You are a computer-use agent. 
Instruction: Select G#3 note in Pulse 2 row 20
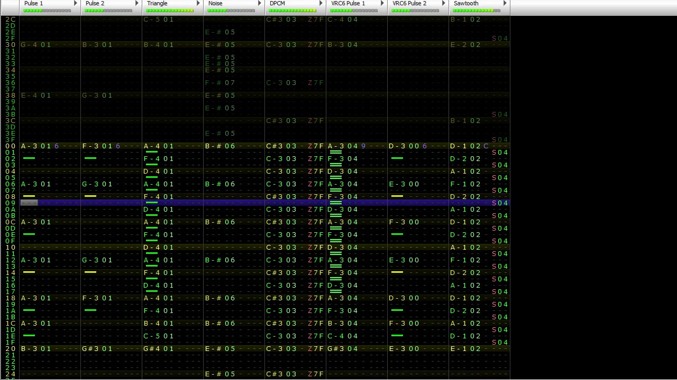point(90,349)
